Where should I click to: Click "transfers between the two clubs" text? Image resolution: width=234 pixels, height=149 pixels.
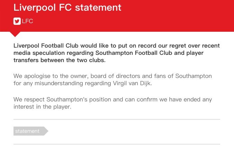click(x=59, y=60)
